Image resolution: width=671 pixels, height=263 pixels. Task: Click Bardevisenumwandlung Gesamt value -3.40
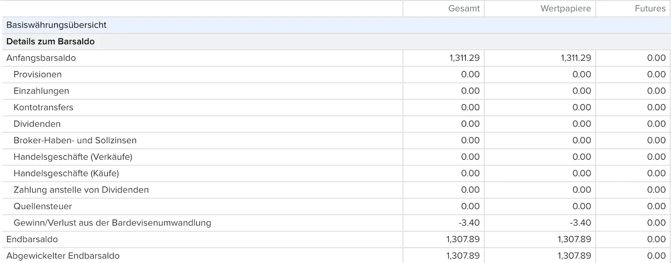469,223
